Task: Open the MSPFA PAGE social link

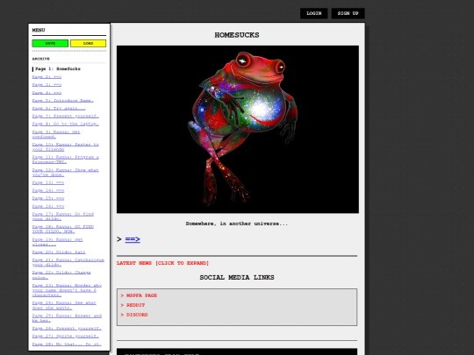Action: pyautogui.click(x=141, y=295)
